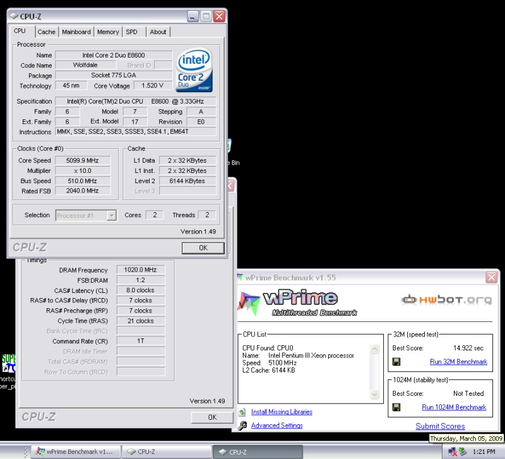Click the Submit Scores link
The image size is (505, 459).
[440, 426]
